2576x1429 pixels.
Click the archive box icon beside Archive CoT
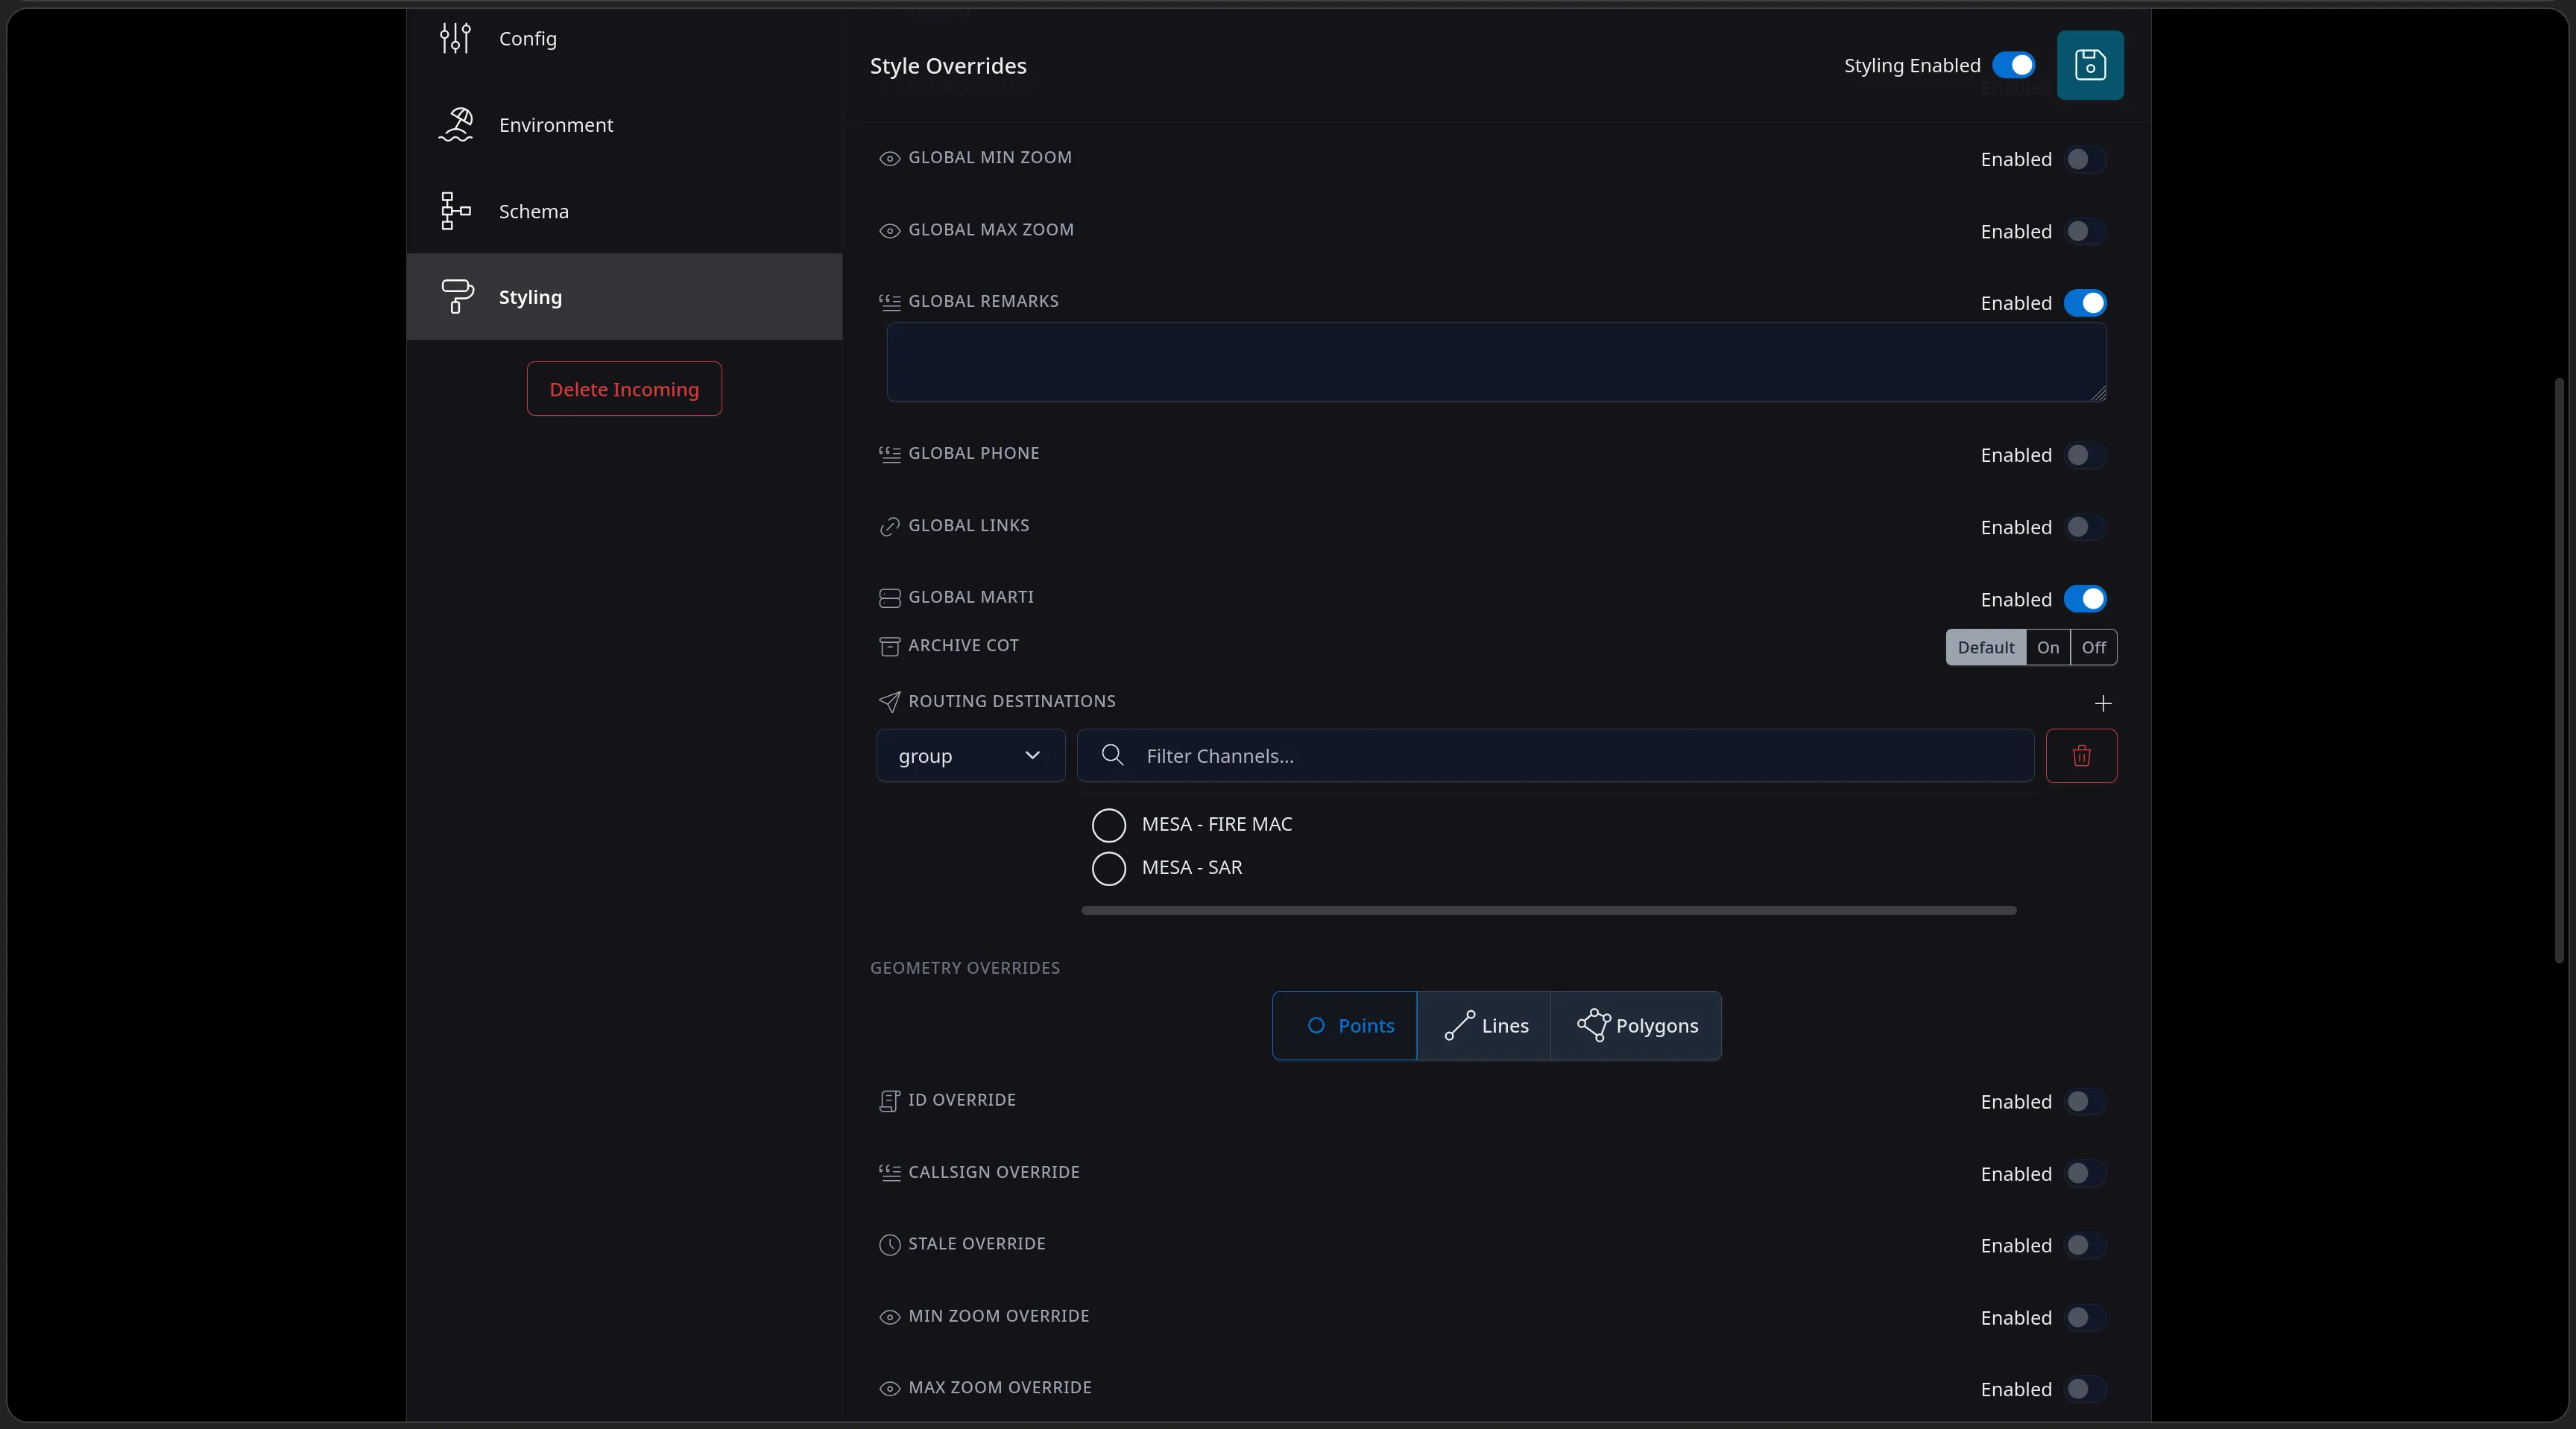(x=889, y=647)
